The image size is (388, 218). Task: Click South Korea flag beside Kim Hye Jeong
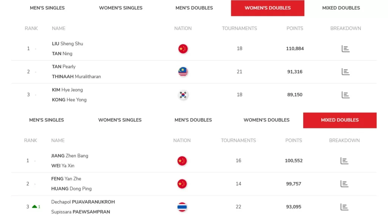click(183, 95)
